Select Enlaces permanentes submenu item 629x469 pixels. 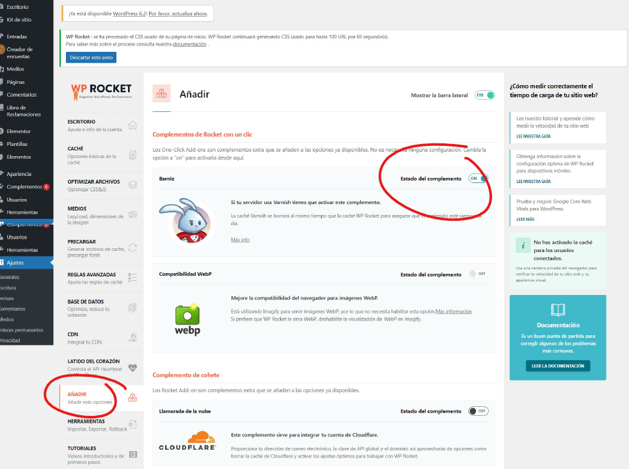[22, 330]
